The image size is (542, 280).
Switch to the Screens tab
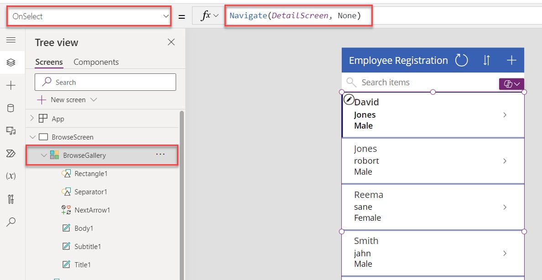coord(49,62)
